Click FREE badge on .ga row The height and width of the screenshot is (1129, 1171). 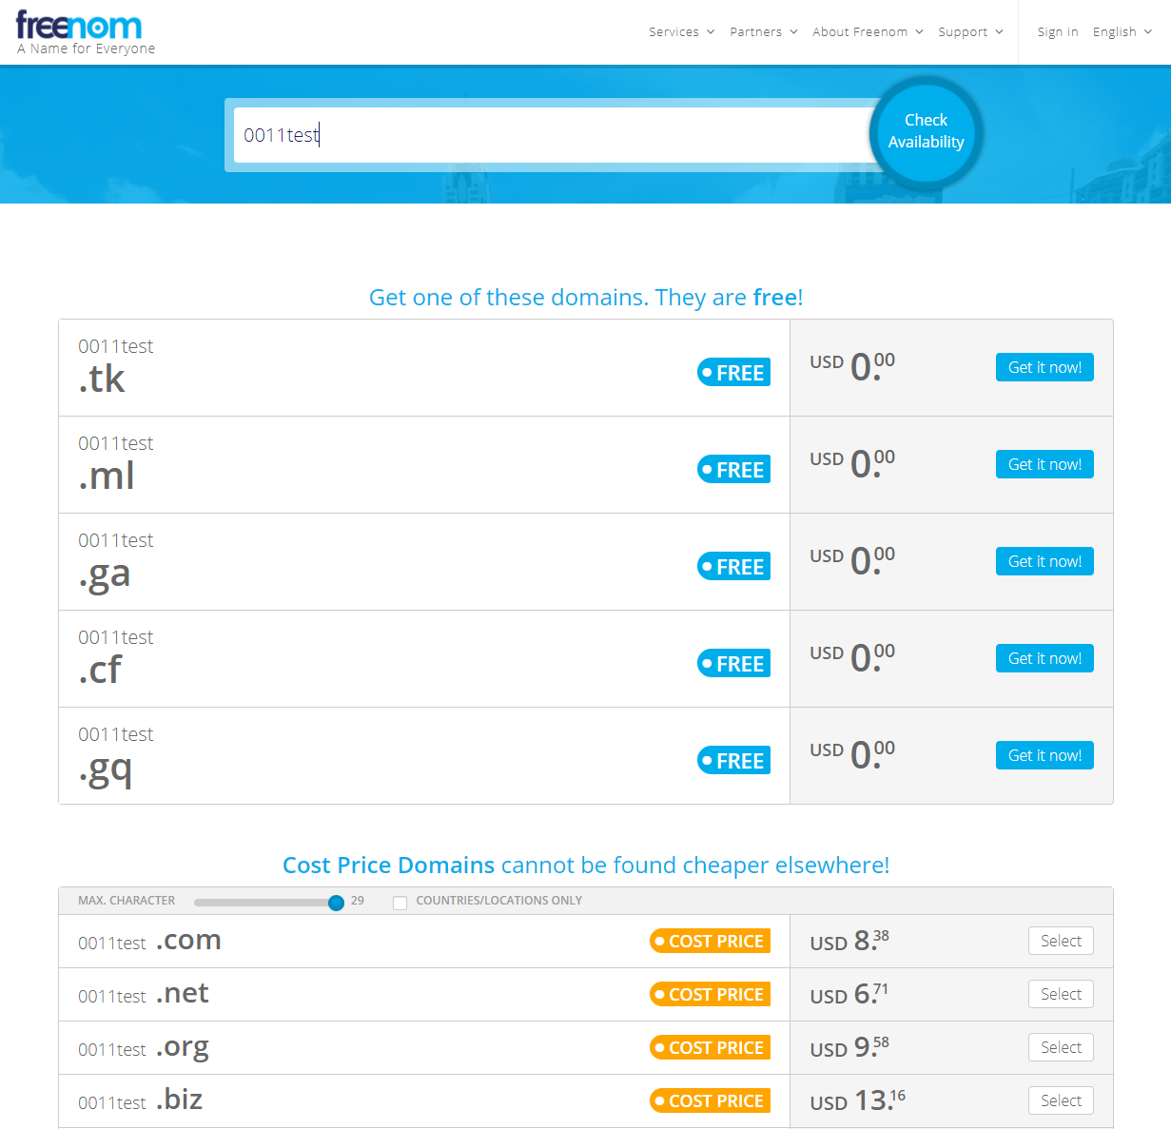pyautogui.click(x=733, y=567)
